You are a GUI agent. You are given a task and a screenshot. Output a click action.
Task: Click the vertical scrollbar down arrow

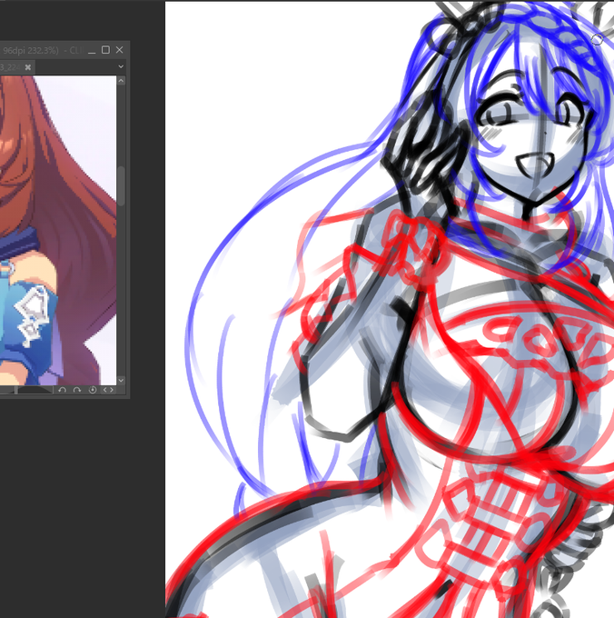coord(121,380)
